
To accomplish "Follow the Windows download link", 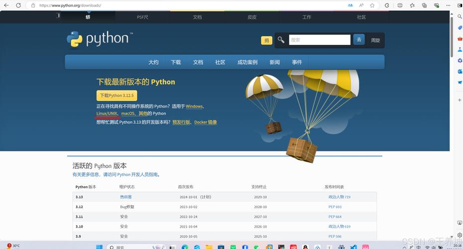I will 194,107.
